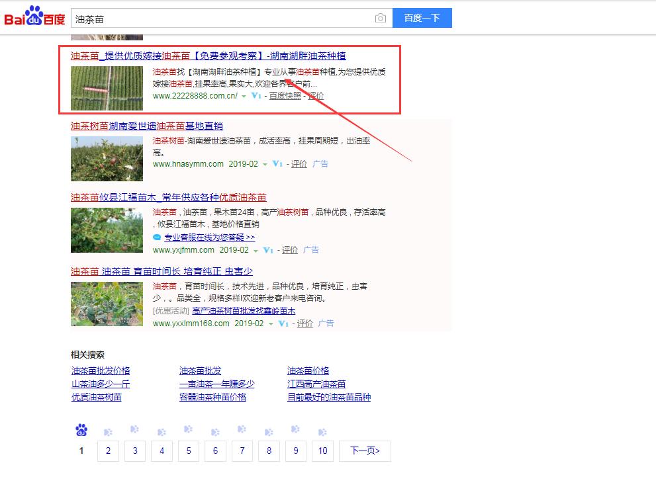This screenshot has width=656, height=477.
Task: Expand dropdown arrow after www.hnasymm.com date
Action: [265, 165]
